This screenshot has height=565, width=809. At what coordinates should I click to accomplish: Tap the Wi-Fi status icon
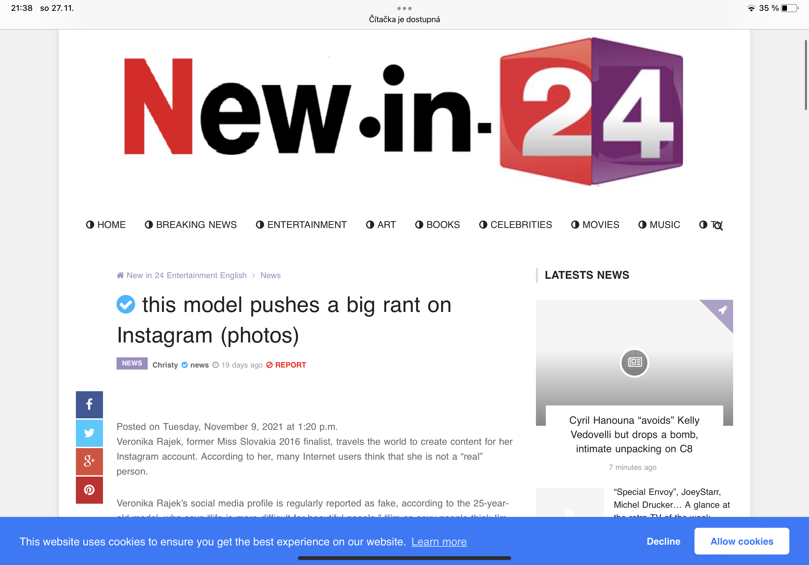tap(751, 8)
